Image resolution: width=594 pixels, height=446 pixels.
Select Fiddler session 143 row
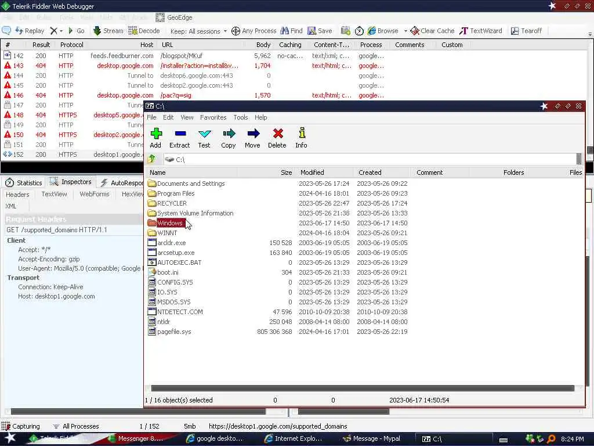[x=193, y=66]
